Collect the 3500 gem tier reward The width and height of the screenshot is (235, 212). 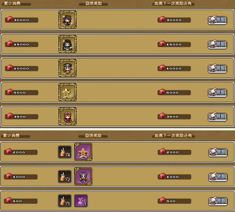[x=217, y=117]
